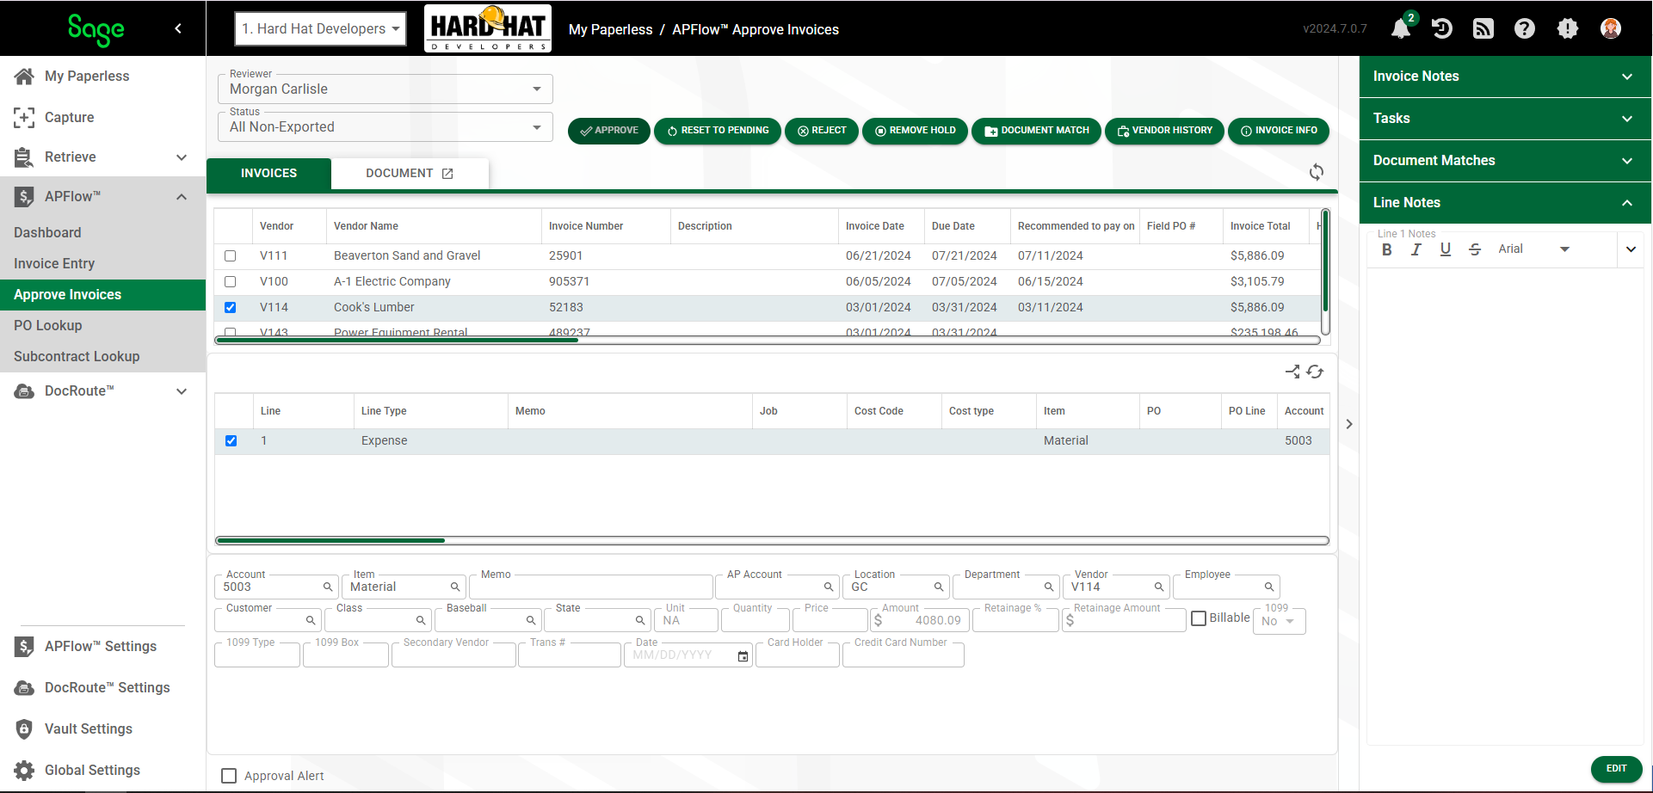Switch to the INVOICES tab
The width and height of the screenshot is (1653, 793).
point(268,173)
